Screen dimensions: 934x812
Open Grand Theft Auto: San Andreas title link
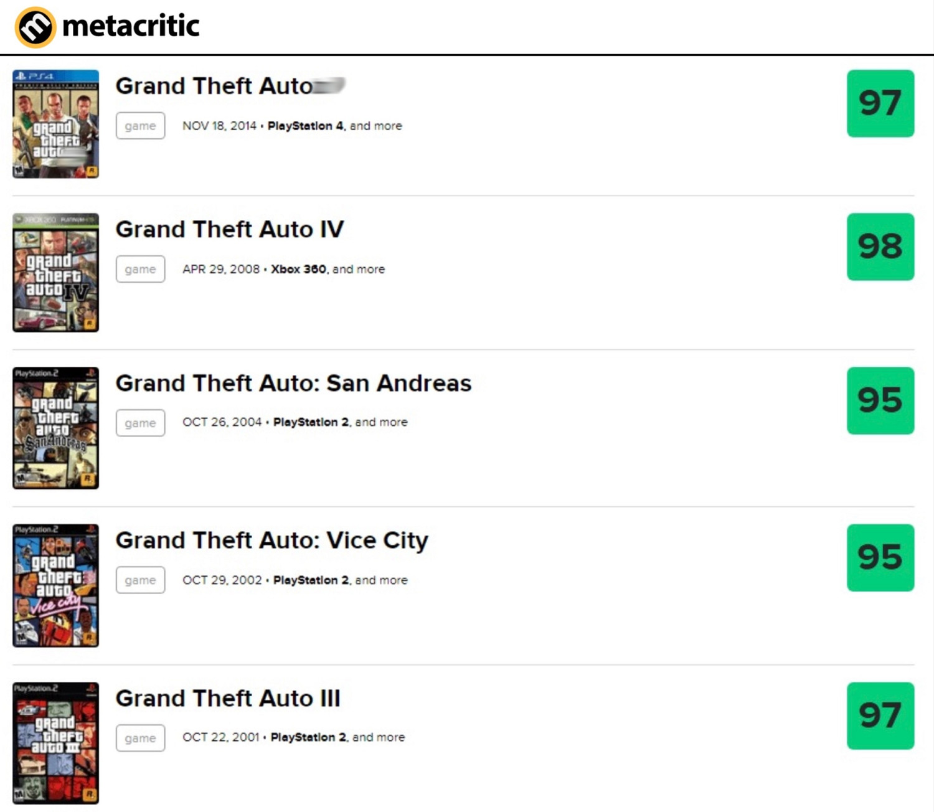pos(293,384)
